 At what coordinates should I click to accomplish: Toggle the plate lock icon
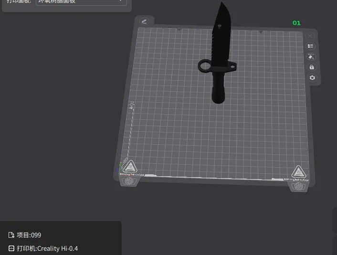pos(312,67)
